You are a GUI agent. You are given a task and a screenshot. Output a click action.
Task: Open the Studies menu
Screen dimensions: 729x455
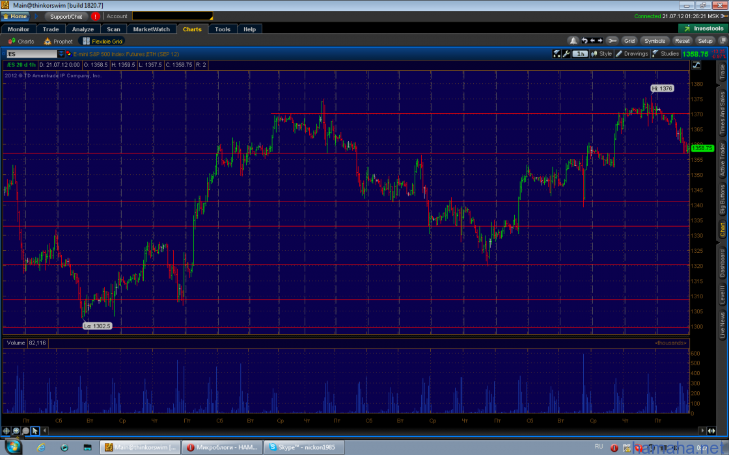pyautogui.click(x=666, y=54)
